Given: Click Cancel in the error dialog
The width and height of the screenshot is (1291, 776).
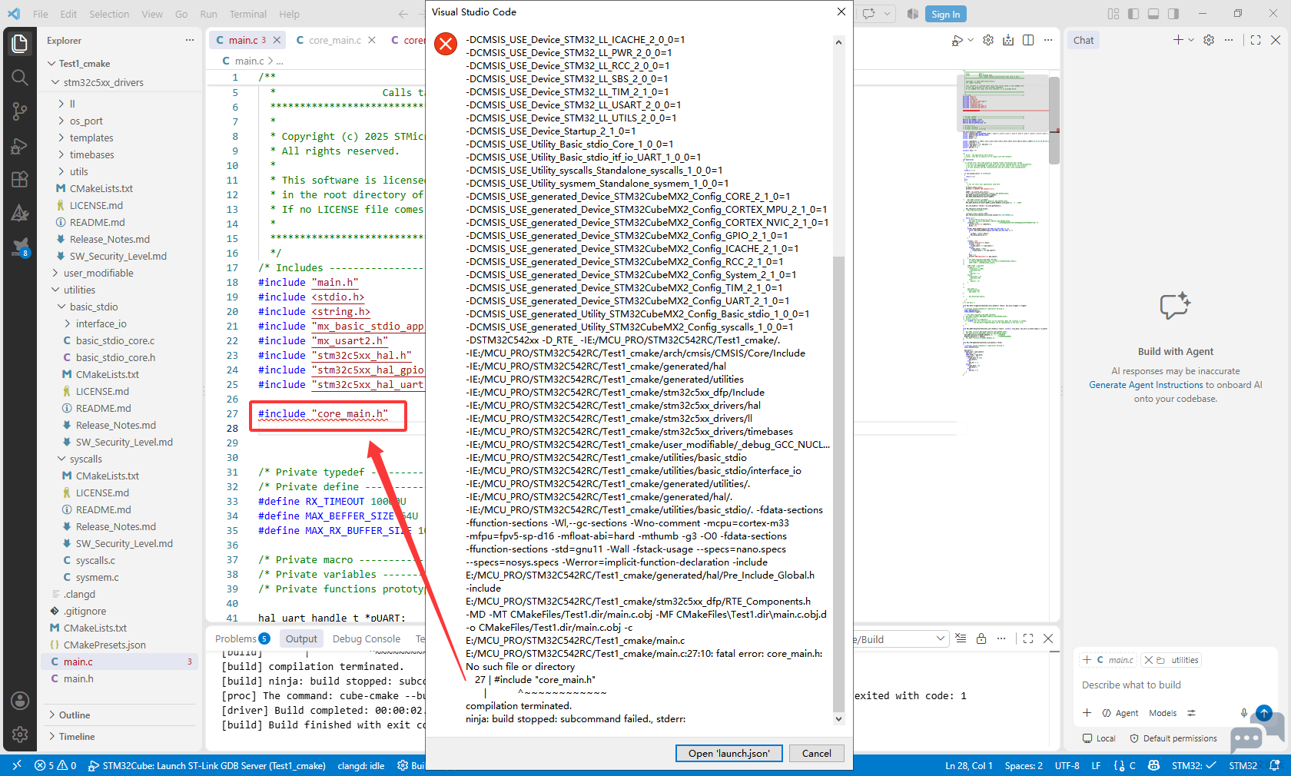Looking at the screenshot, I should (x=816, y=753).
